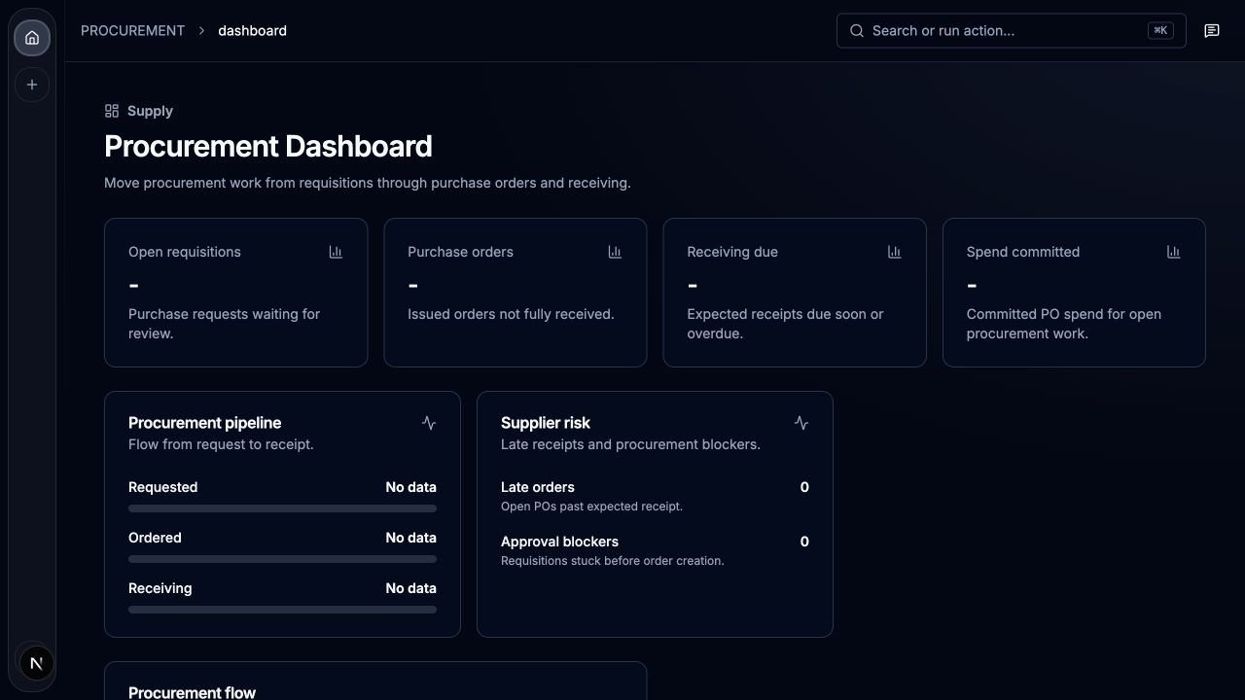Click the chart icon on Receiving due card

[894, 252]
